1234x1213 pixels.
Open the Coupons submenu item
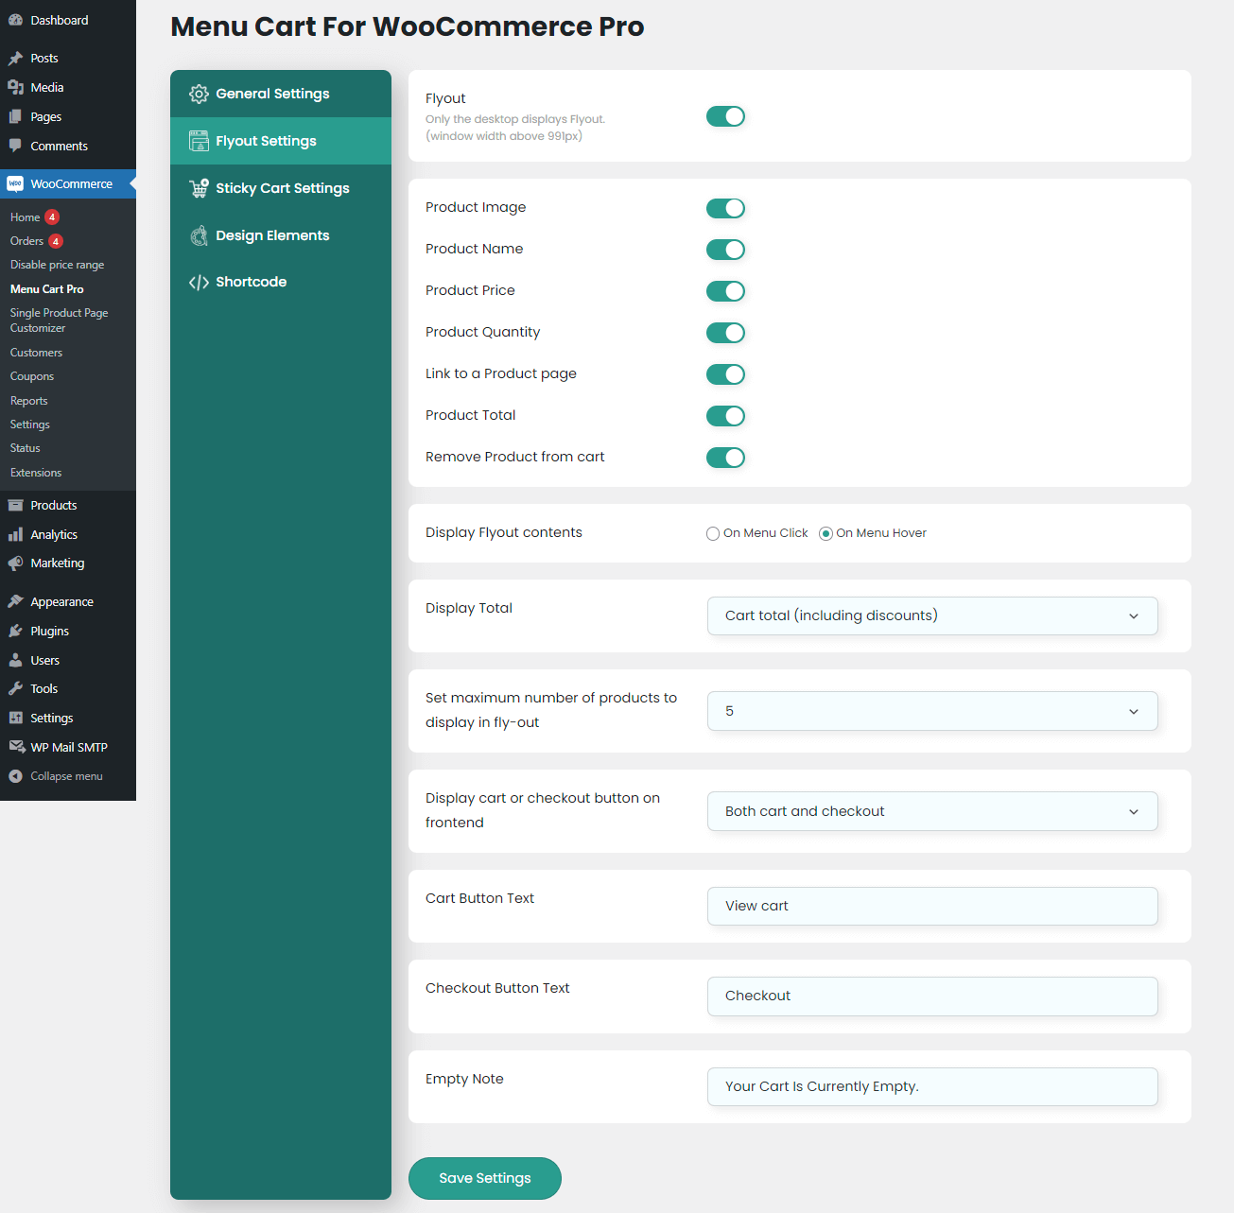pos(32,376)
